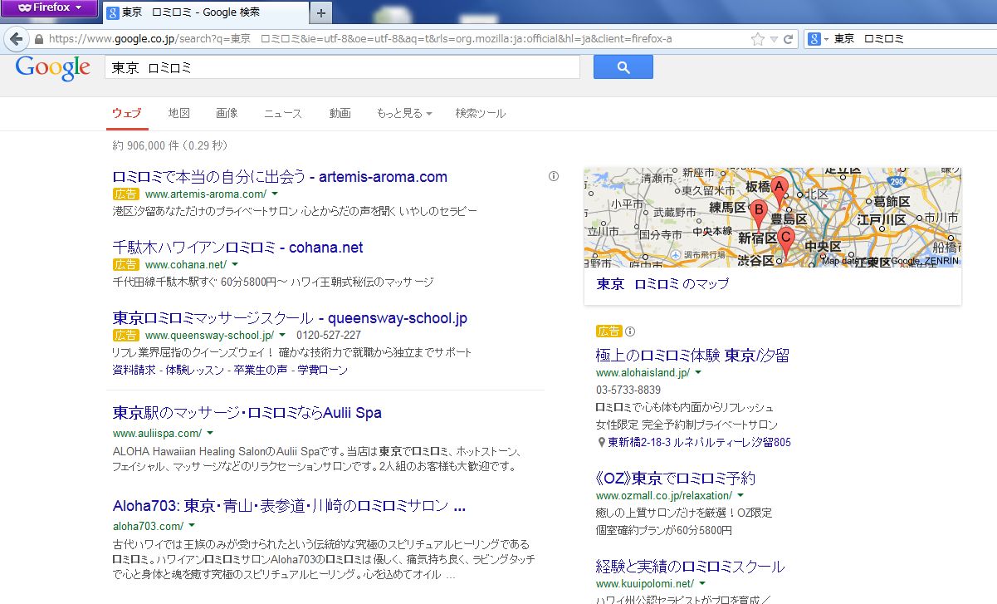Click the padlock site identity icon
Viewport: 997px width, 604px height.
[x=38, y=39]
